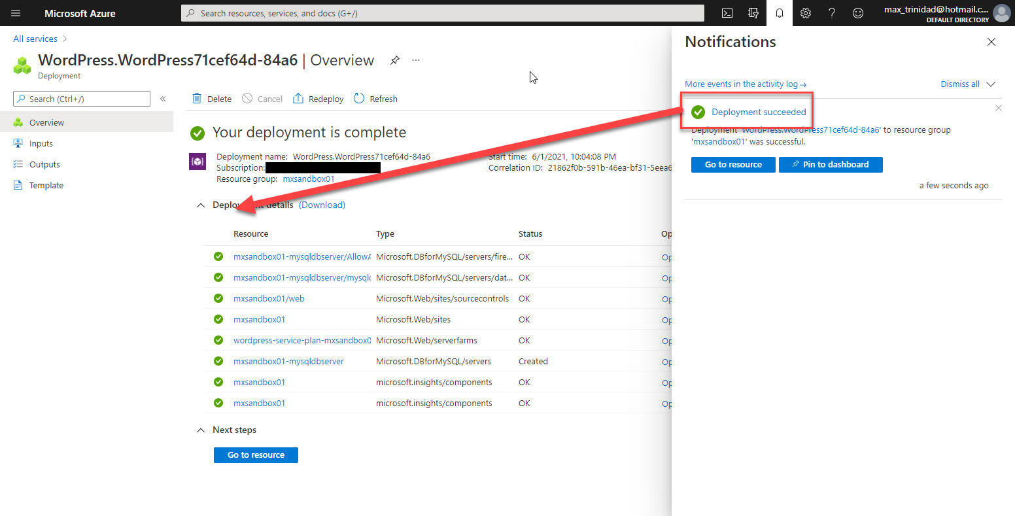Click green check icon beside Created status row
The height and width of the screenshot is (516, 1015).
point(218,362)
